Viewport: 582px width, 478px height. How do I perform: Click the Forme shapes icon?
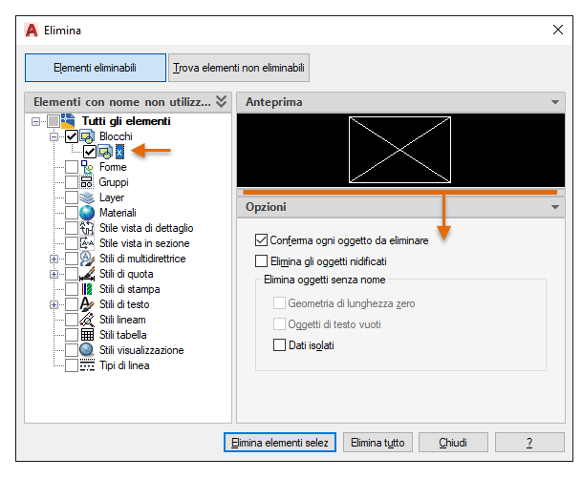pos(87,167)
